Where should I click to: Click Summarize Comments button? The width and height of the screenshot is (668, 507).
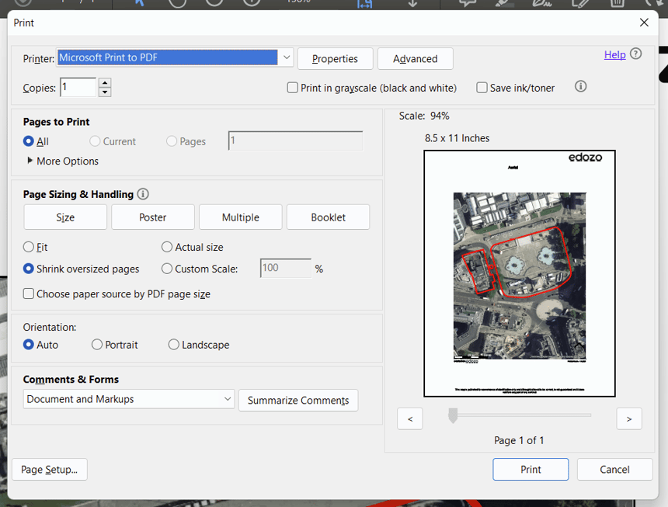[x=298, y=400]
